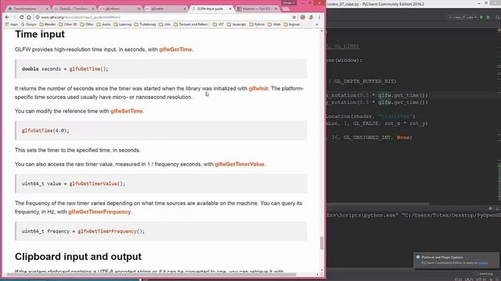The width and height of the screenshot is (501, 281).
Task: Click the update link in PyCharm notification
Action: (x=483, y=263)
